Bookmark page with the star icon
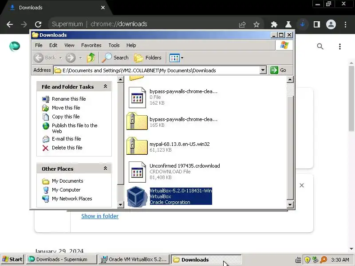The height and width of the screenshot is (266, 355). click(x=256, y=24)
